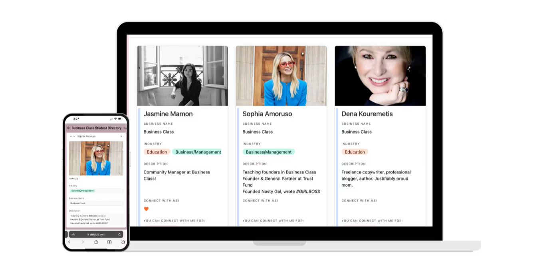Open Dena Kouremetis's card photo
Screen dimensions: 559x273
[x=380, y=76]
